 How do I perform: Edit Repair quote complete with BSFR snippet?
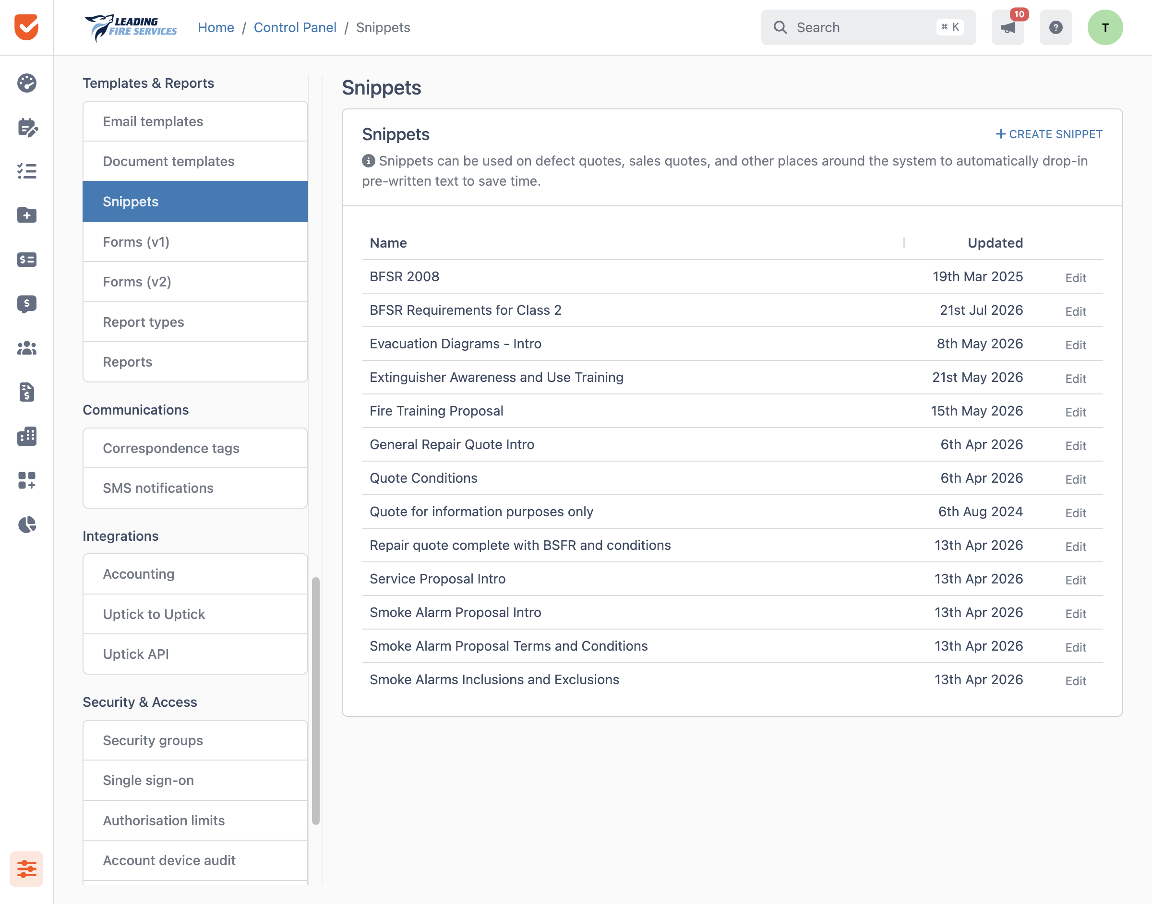click(1076, 547)
